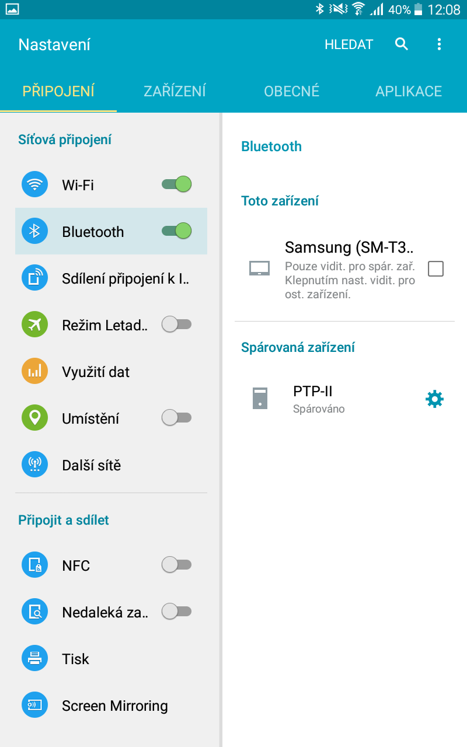Screen dimensions: 467x747
Task: Tap the Screen Mirroring icon
Action: (x=34, y=706)
